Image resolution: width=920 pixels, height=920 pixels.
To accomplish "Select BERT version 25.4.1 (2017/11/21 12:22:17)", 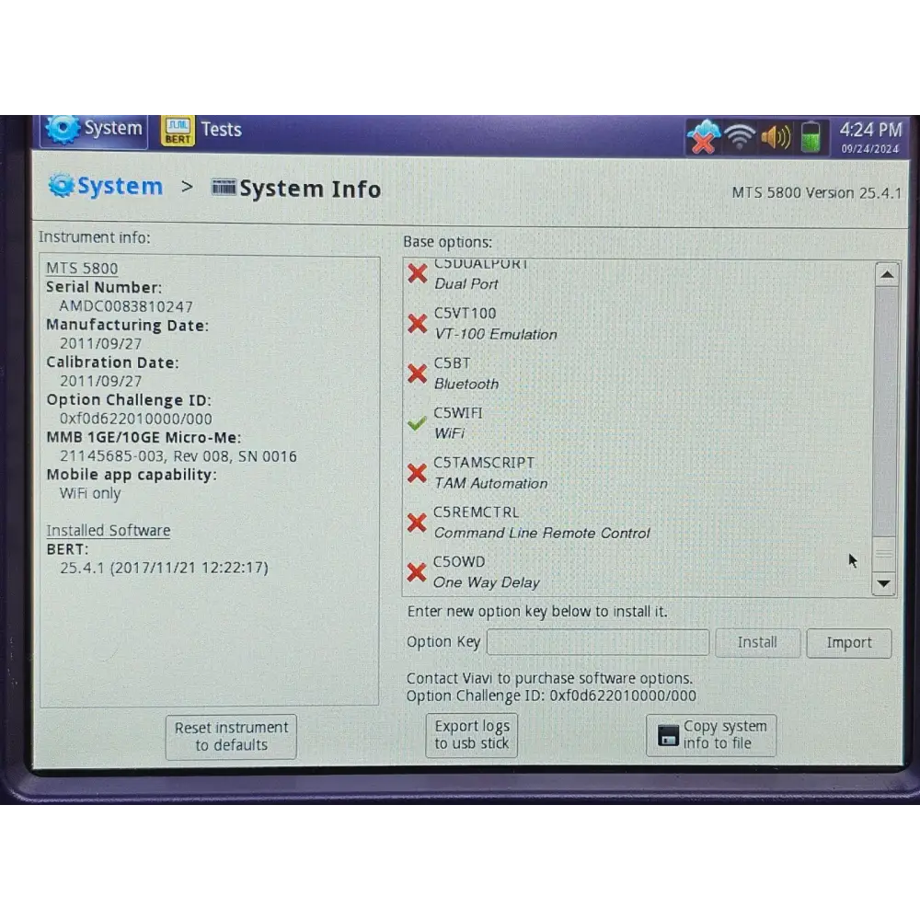I will pos(165,568).
